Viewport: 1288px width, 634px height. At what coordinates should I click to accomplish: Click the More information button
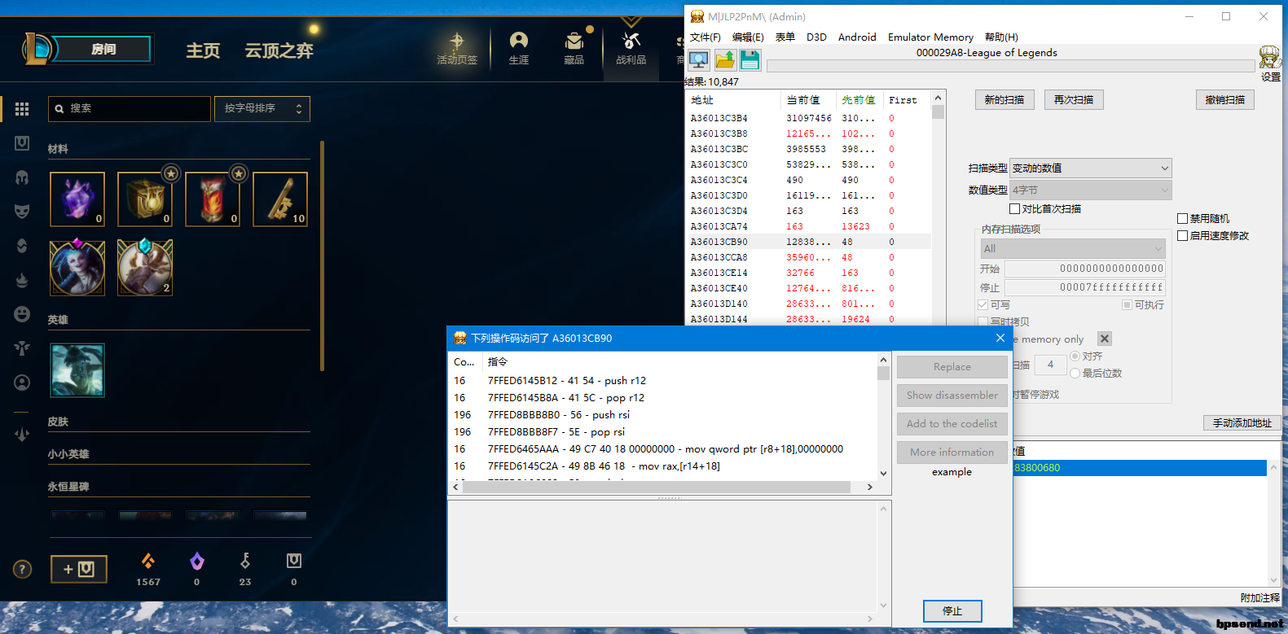[x=952, y=453]
